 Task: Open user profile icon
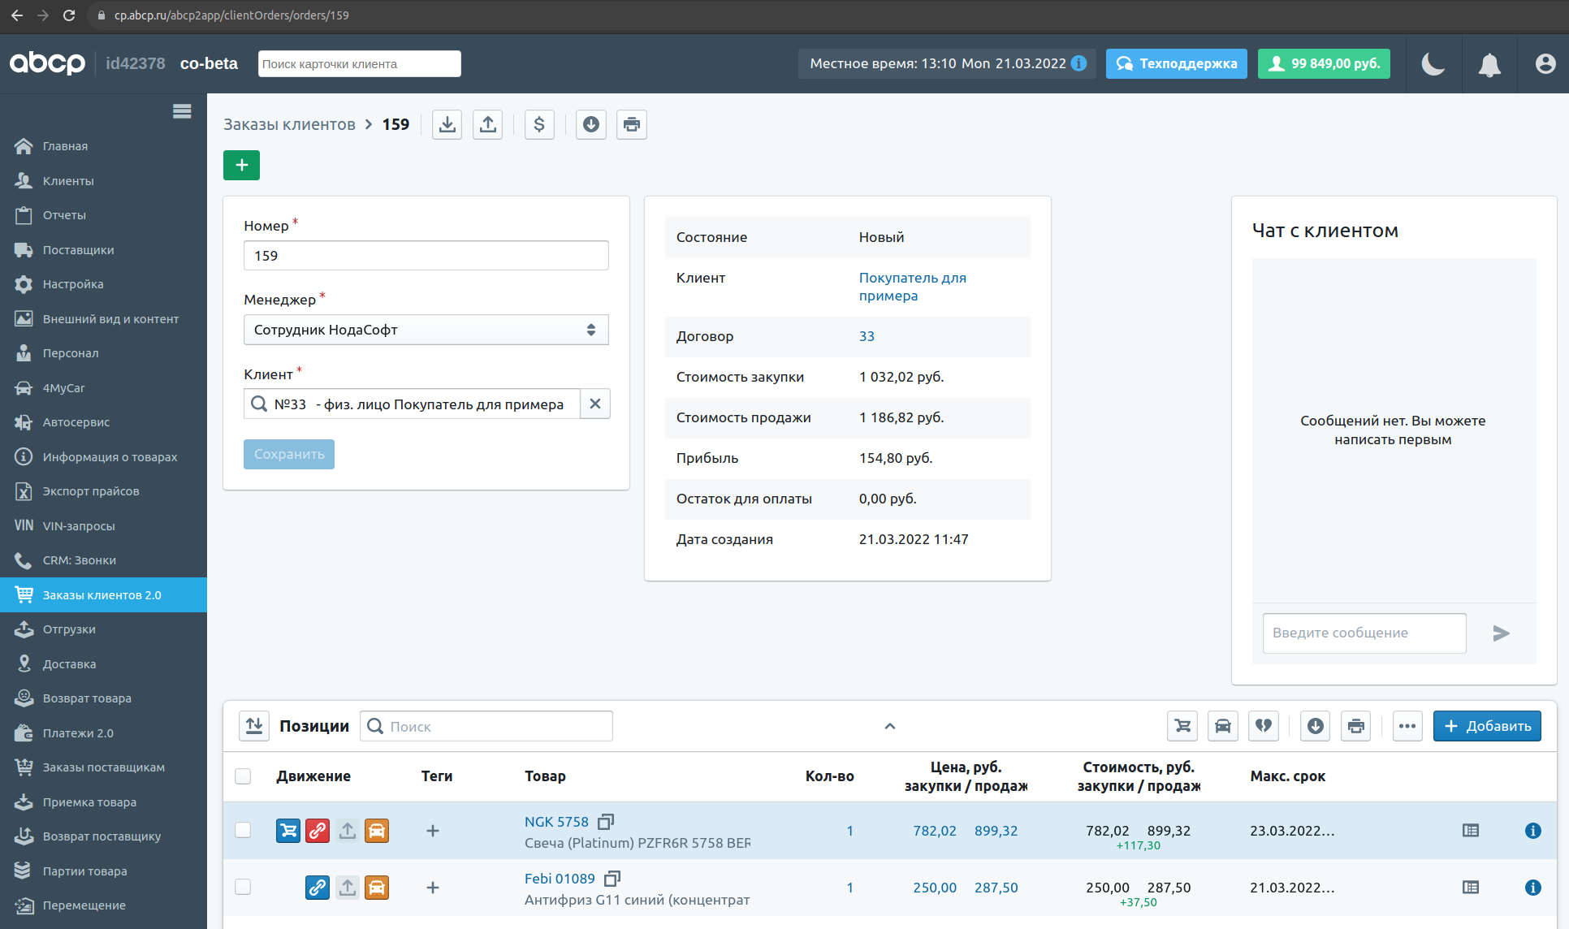click(x=1545, y=63)
